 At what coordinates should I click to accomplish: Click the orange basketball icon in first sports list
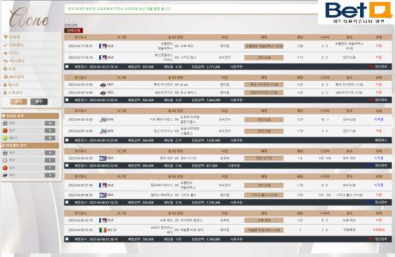pyautogui.click(x=5, y=131)
